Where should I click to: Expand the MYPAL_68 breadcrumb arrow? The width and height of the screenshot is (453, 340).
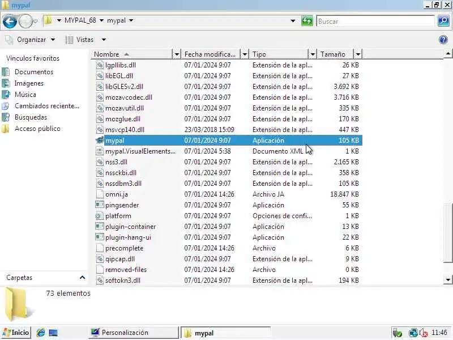tap(101, 20)
